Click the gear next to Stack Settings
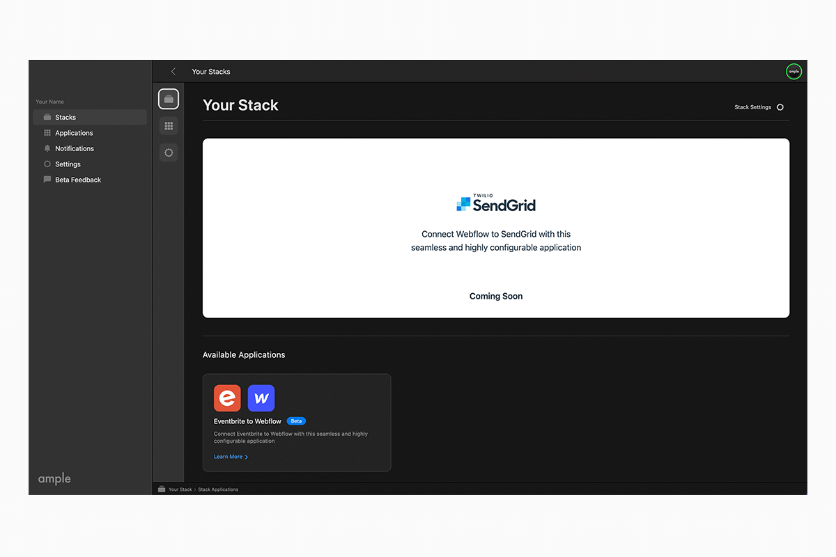 [x=780, y=107]
